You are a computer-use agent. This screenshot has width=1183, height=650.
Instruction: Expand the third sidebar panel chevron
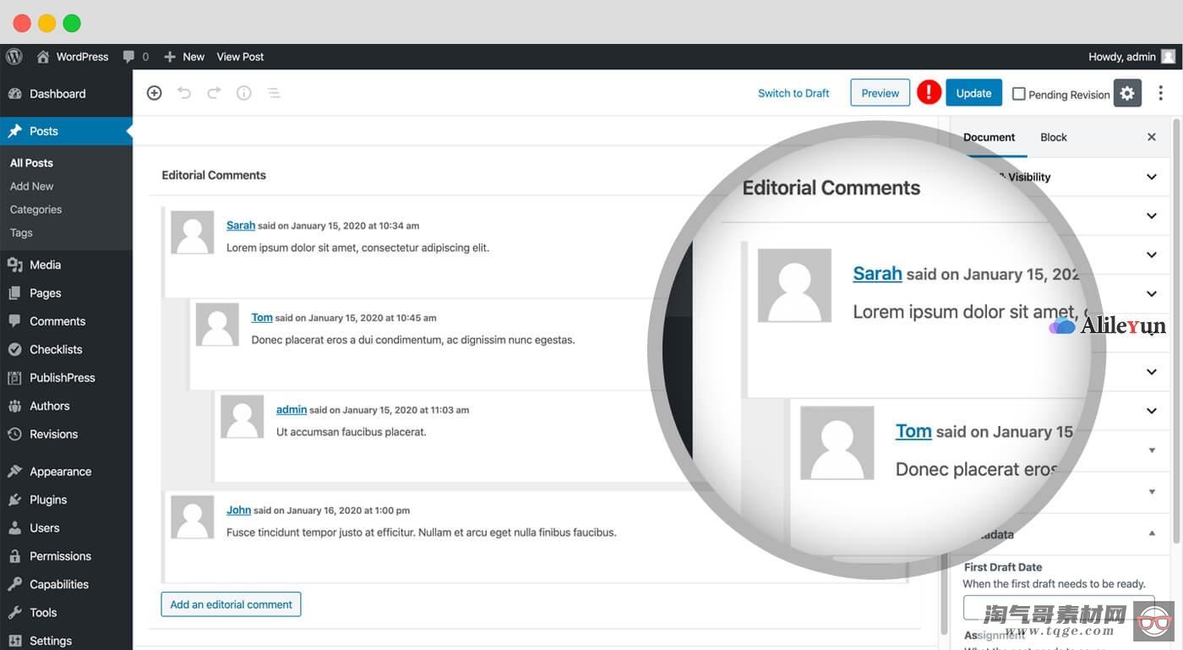pos(1152,254)
